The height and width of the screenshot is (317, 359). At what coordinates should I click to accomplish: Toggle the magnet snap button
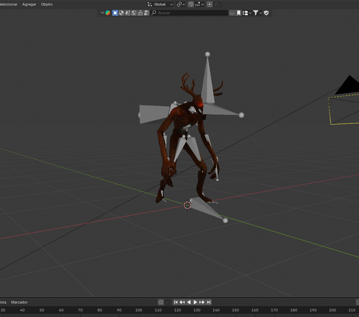click(x=191, y=4)
